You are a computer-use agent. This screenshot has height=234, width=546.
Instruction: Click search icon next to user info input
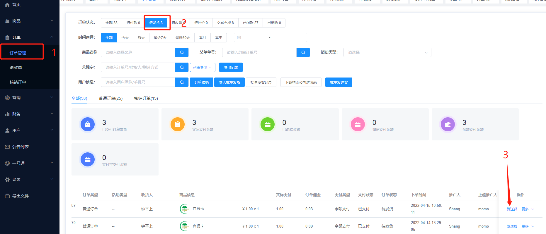click(182, 82)
